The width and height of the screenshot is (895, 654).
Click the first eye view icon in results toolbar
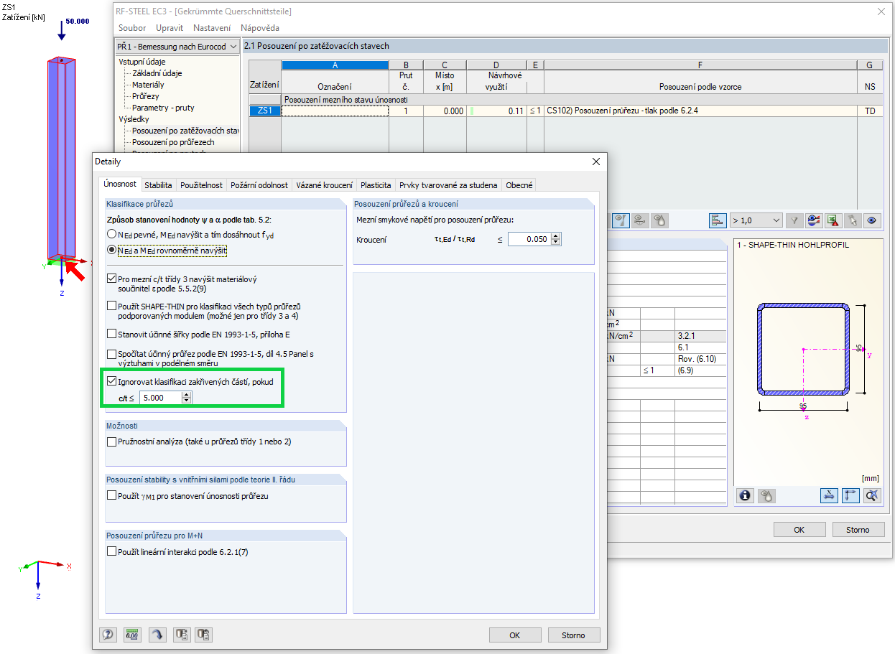pyautogui.click(x=621, y=220)
